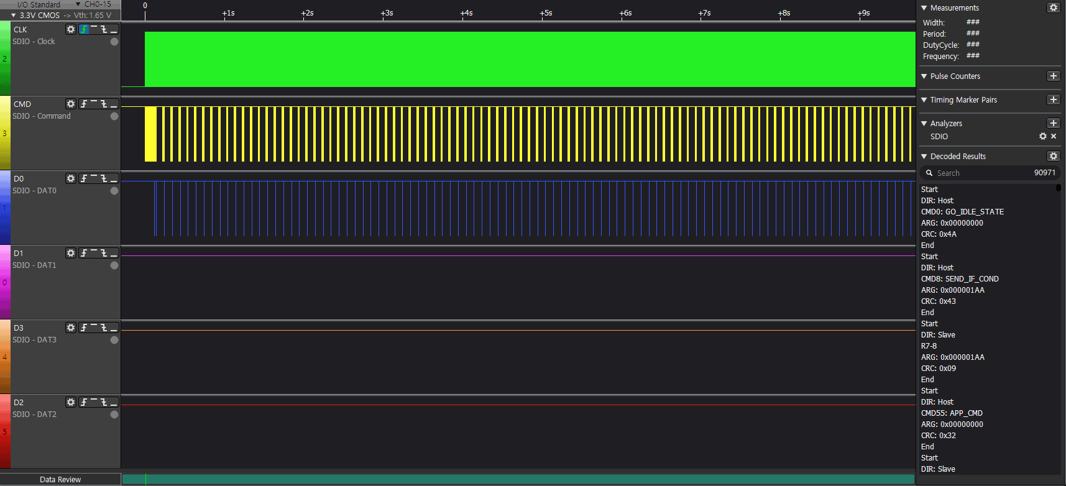Image resolution: width=1066 pixels, height=486 pixels.
Task: Toggle rising edge trigger on CLK channel
Action: tap(84, 29)
